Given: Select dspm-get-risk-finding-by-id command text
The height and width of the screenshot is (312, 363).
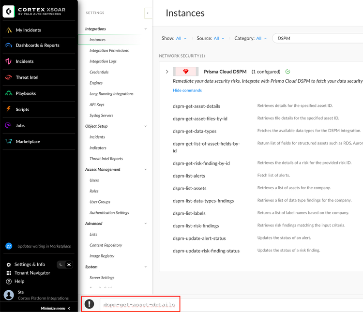Looking at the screenshot, I should (x=201, y=163).
